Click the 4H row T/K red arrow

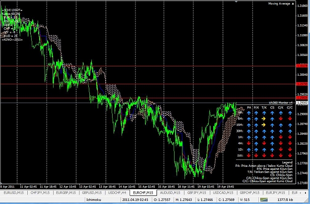click(264, 143)
